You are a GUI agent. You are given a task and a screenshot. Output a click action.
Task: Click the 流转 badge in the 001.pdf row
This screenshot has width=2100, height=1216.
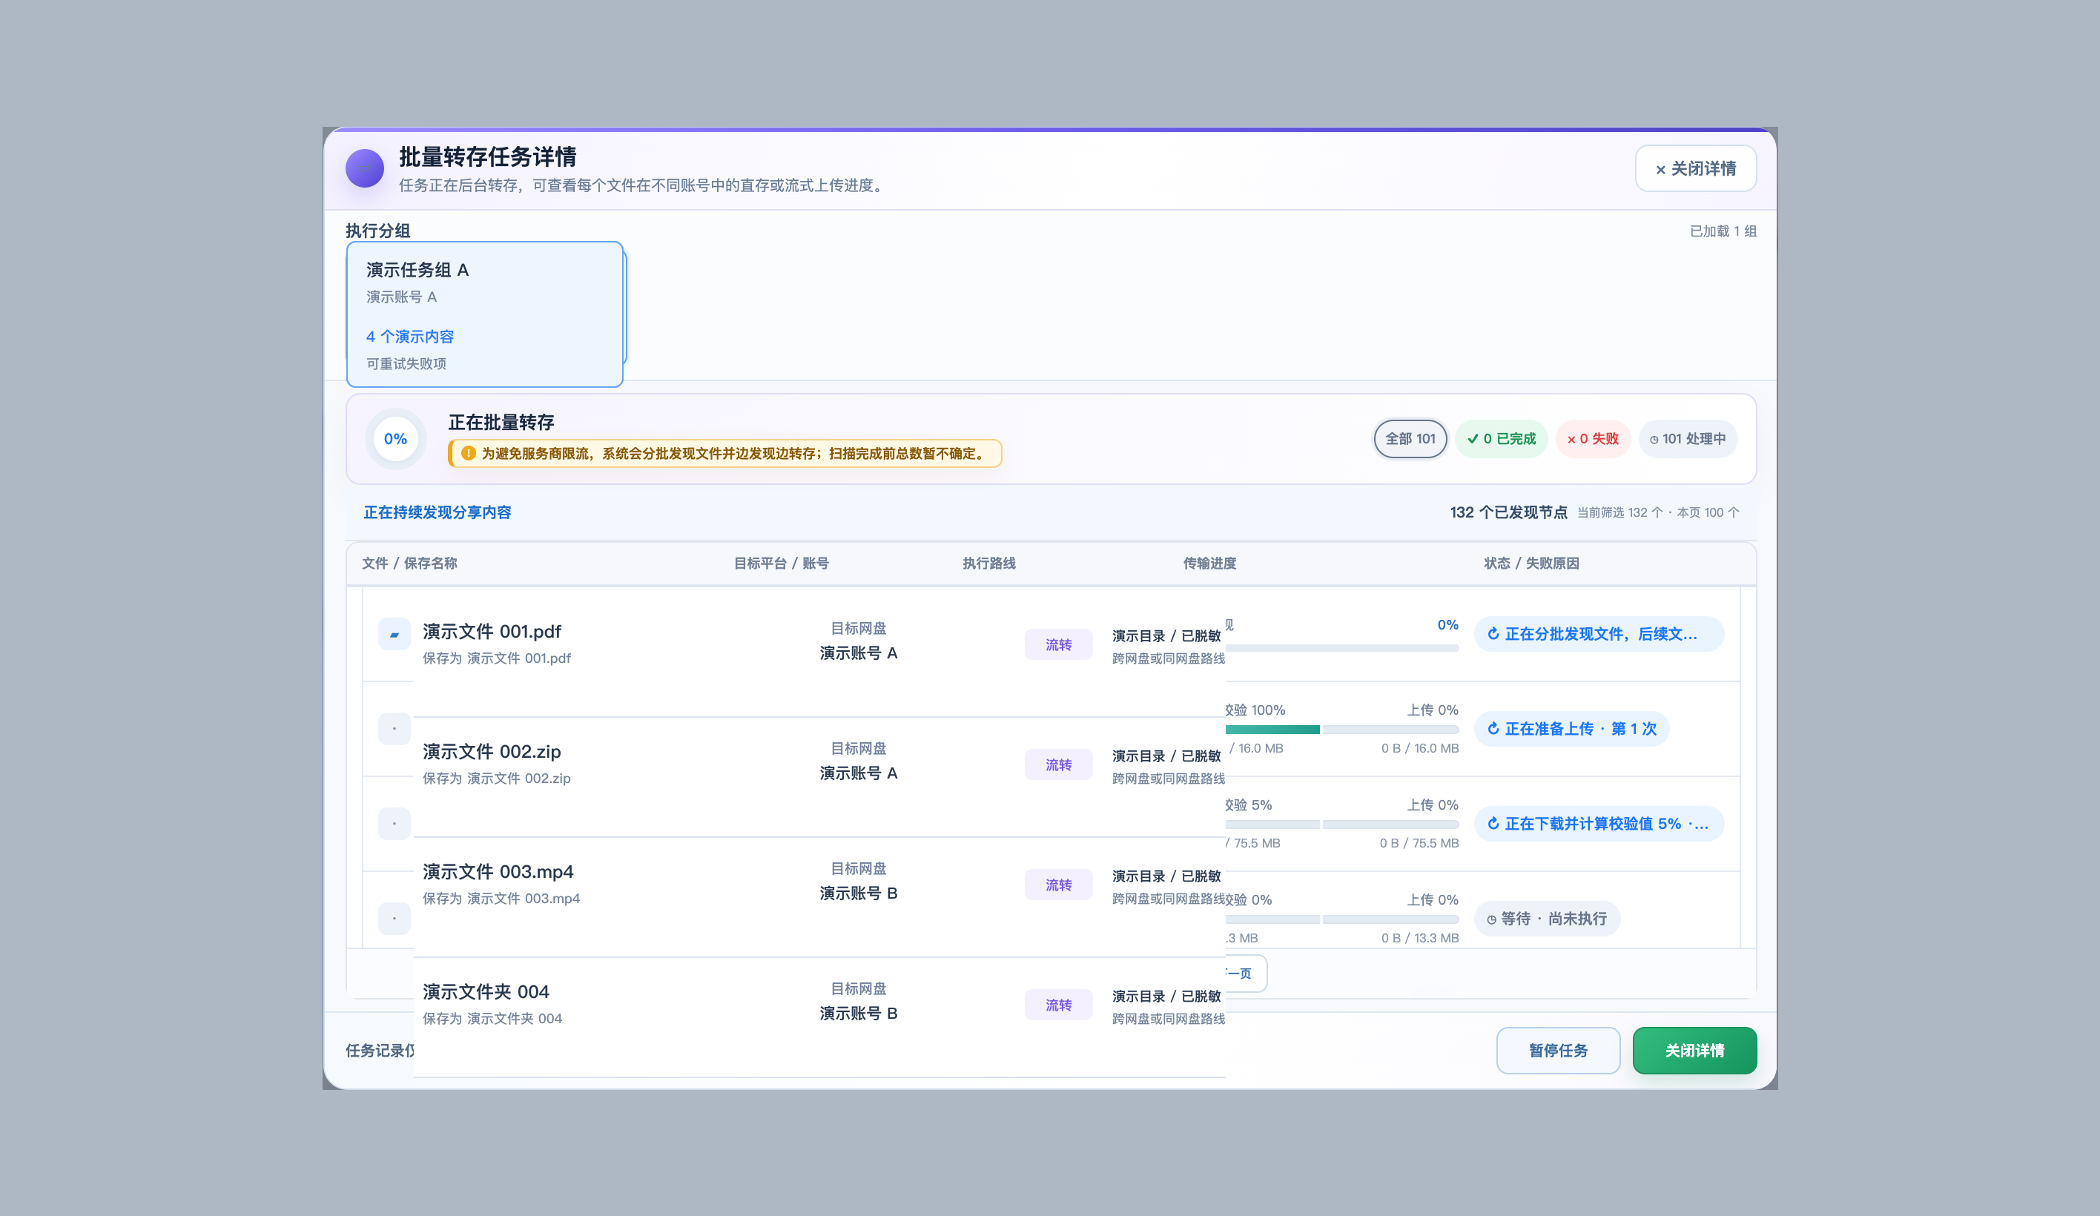(1058, 645)
